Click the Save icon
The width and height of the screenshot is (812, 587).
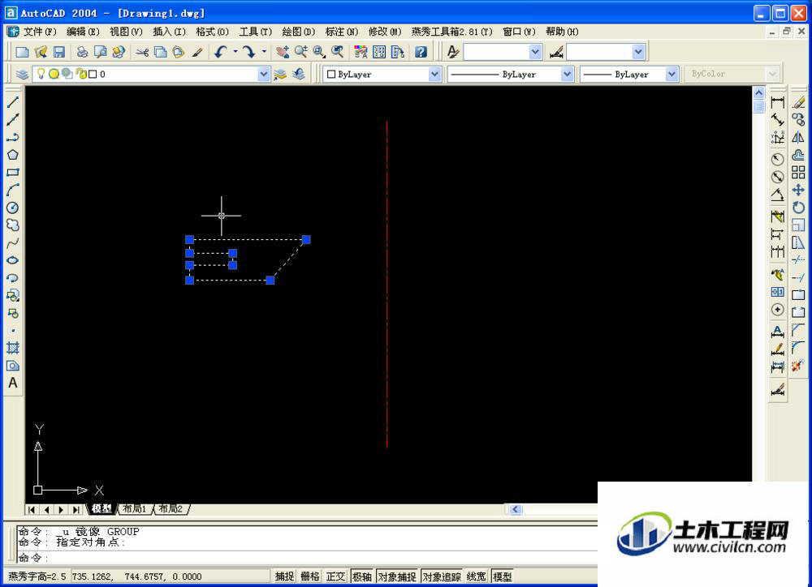pyautogui.click(x=59, y=52)
